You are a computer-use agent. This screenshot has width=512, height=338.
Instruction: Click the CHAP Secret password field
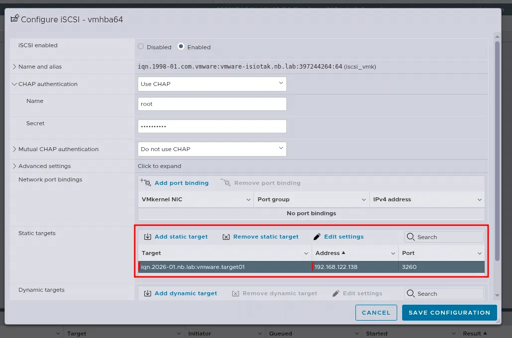(212, 126)
